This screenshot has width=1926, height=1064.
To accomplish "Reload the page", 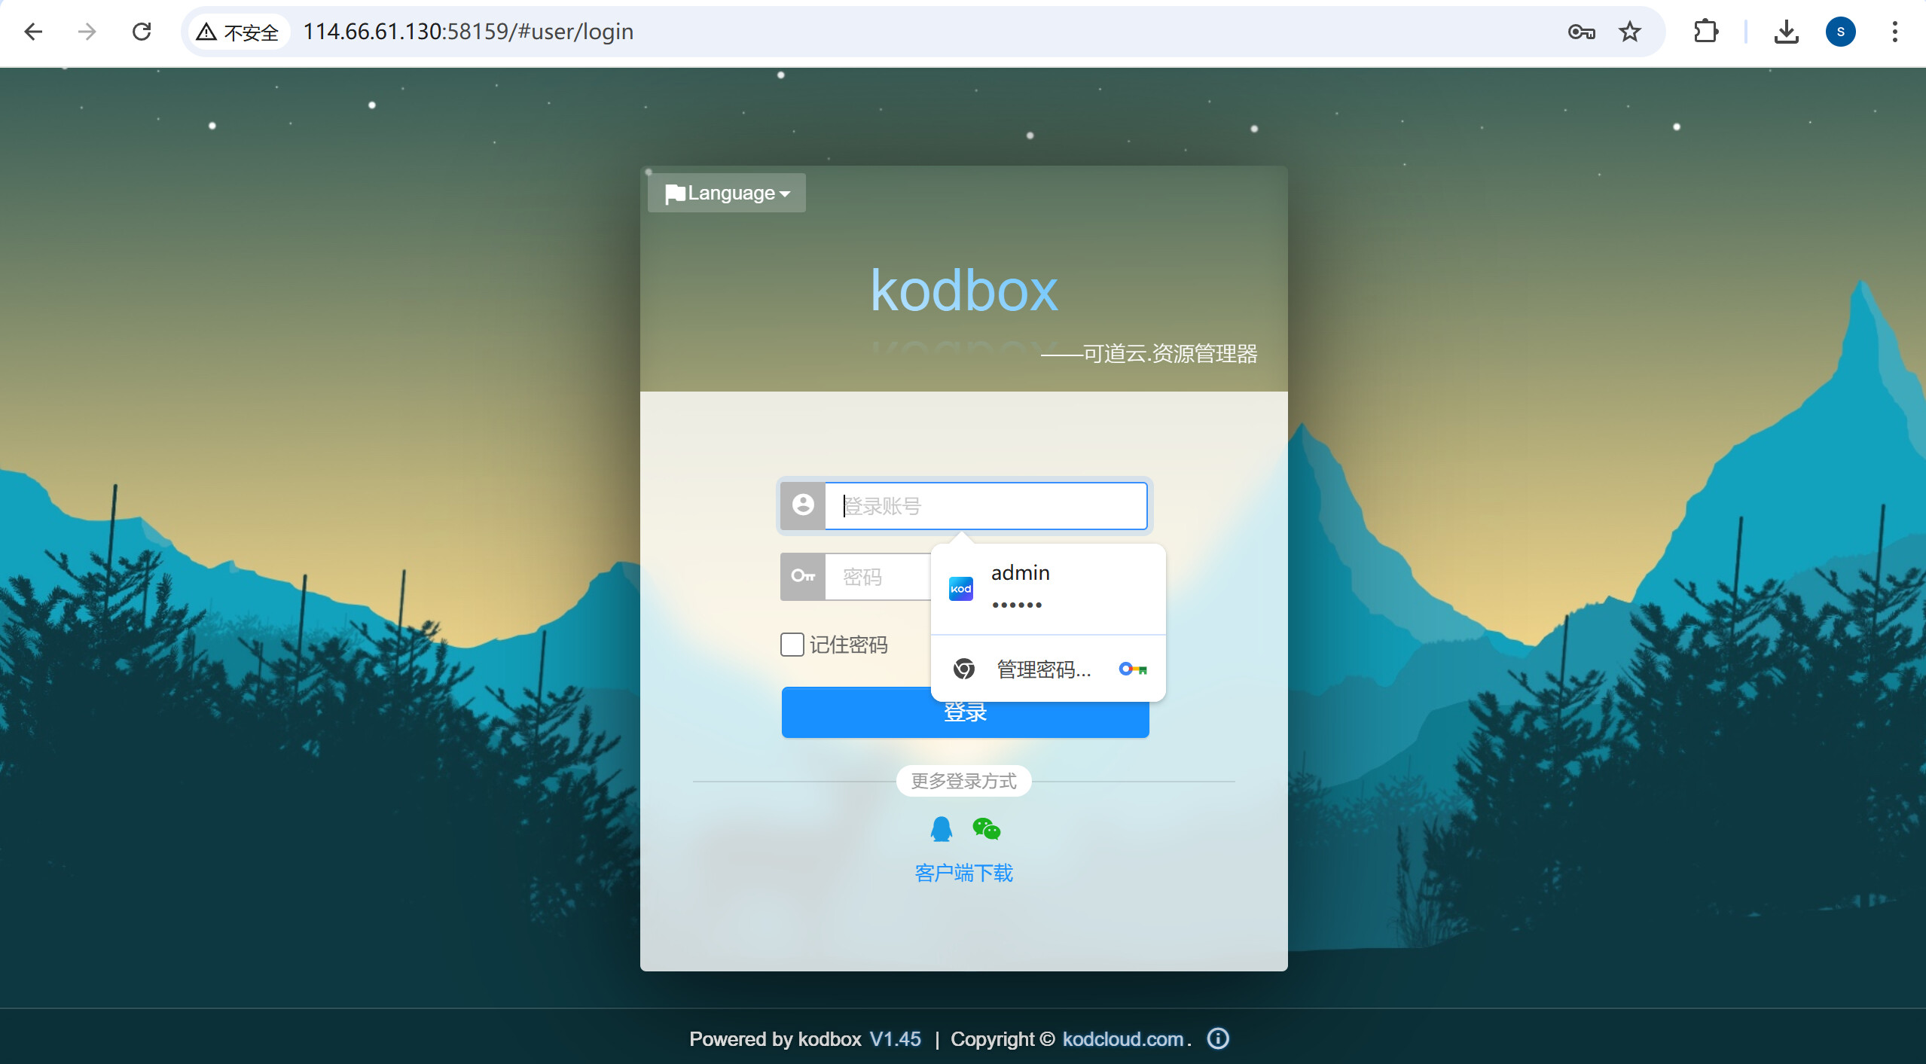I will 142,32.
